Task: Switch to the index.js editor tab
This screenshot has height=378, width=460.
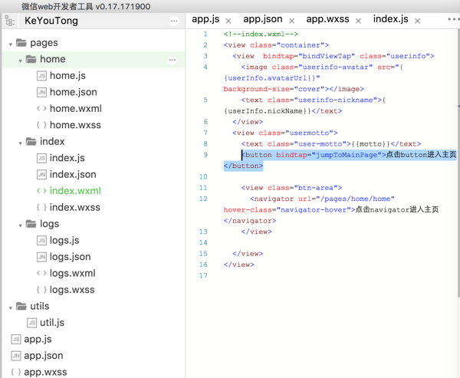Action: [x=390, y=19]
